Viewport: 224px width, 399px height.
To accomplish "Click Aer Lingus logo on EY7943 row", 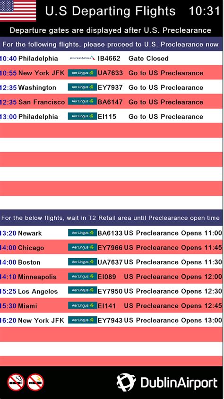I will (82, 320).
